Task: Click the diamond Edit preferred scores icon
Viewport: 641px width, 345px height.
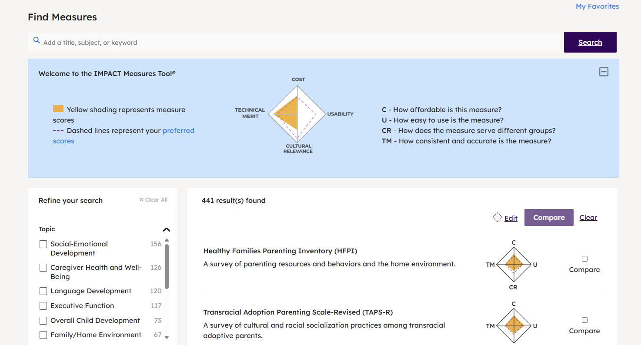Action: (x=497, y=217)
